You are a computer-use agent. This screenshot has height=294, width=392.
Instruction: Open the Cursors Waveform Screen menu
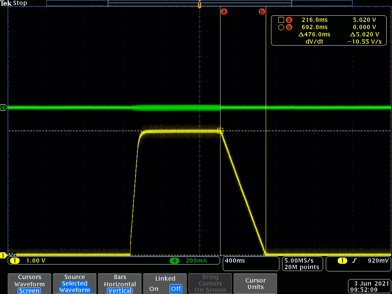click(x=29, y=284)
